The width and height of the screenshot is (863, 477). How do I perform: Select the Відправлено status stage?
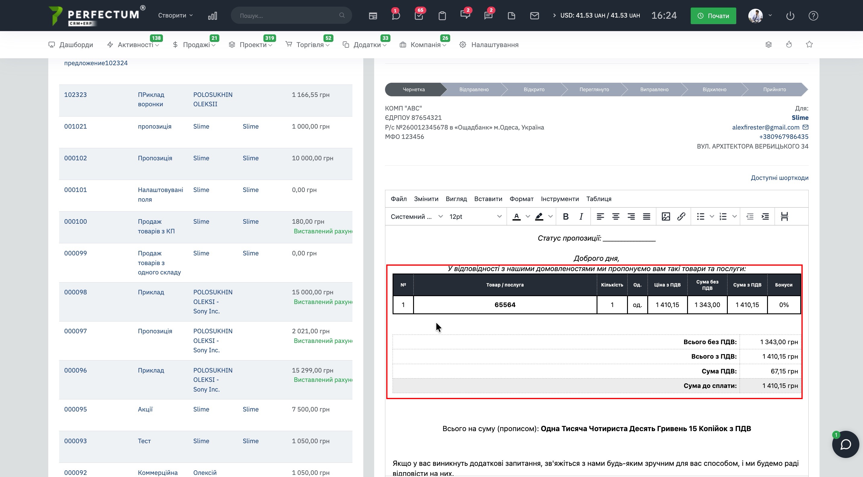[474, 89]
